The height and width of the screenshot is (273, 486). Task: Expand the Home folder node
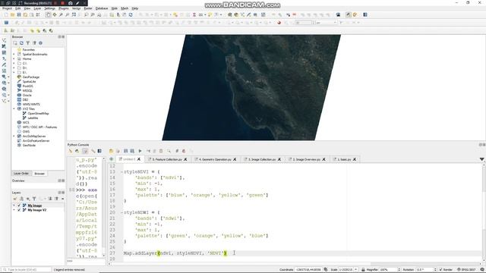14,59
